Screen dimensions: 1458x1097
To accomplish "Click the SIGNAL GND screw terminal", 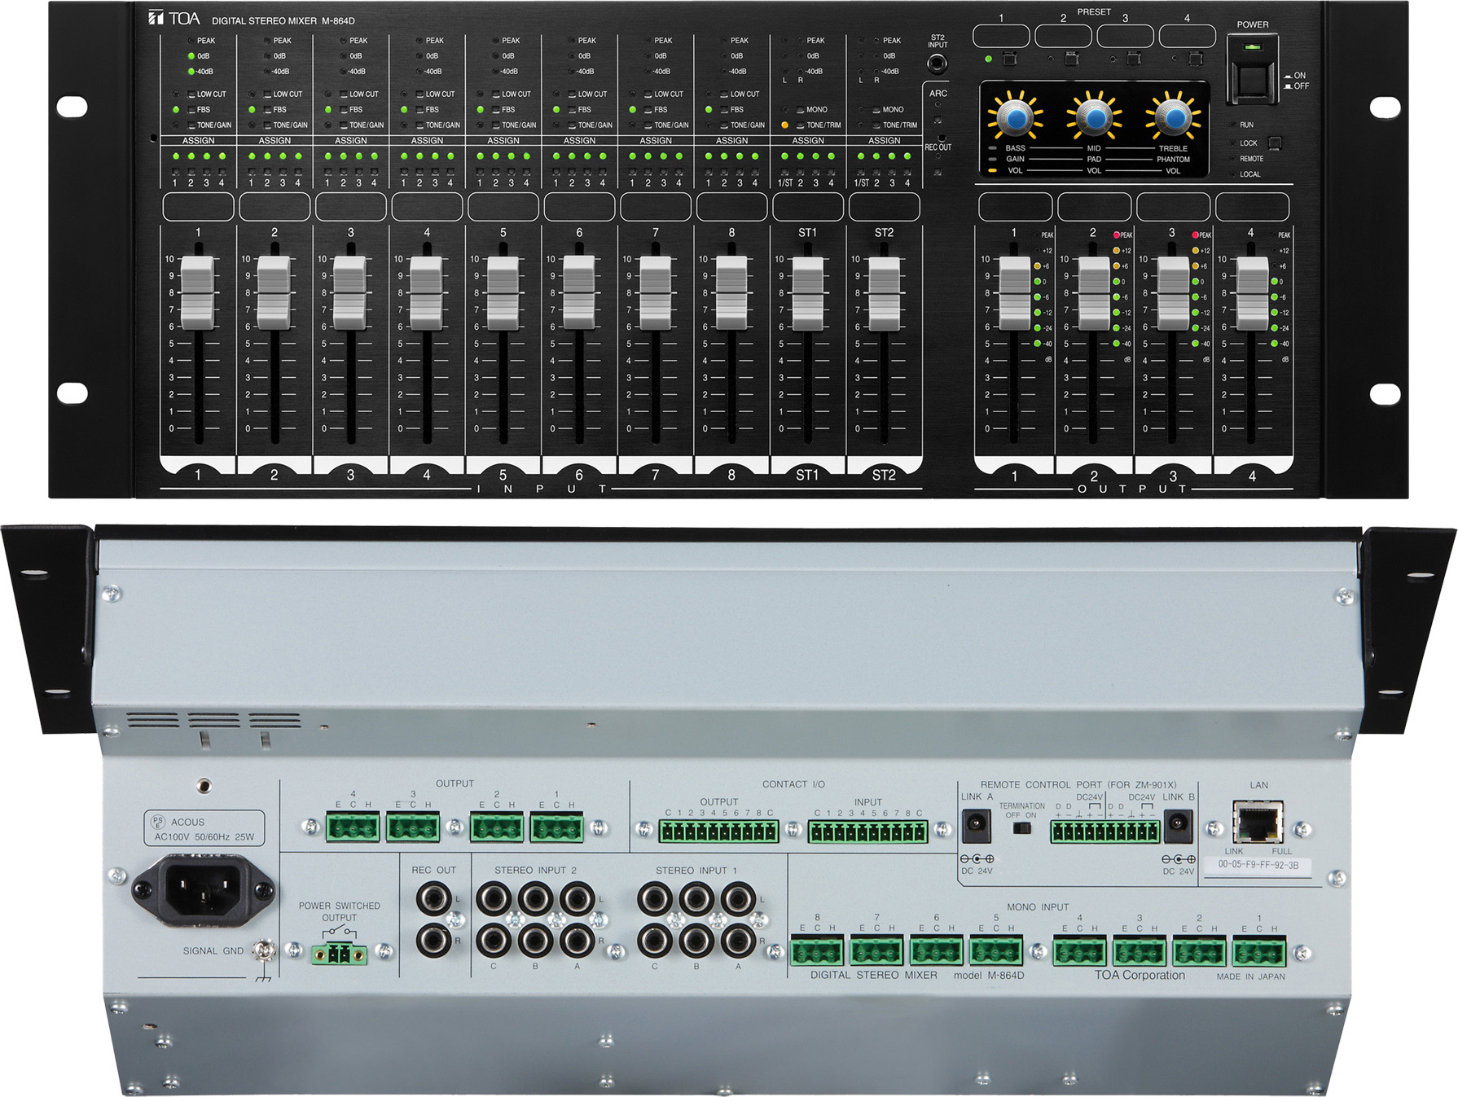I will coord(262,950).
